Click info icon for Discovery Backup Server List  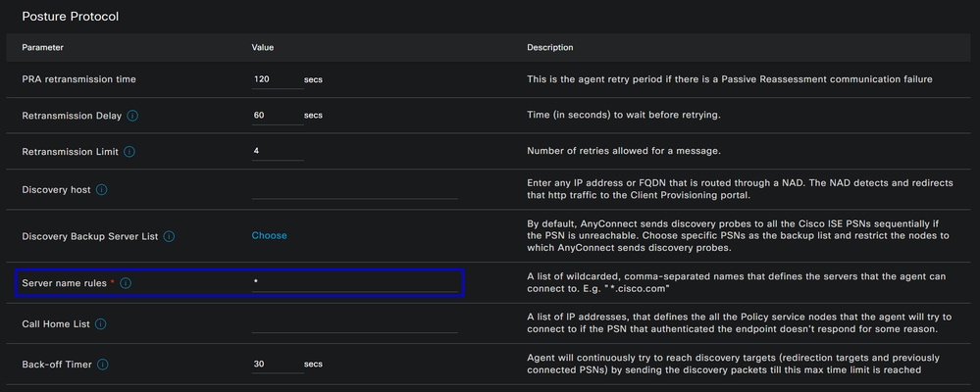click(x=169, y=236)
